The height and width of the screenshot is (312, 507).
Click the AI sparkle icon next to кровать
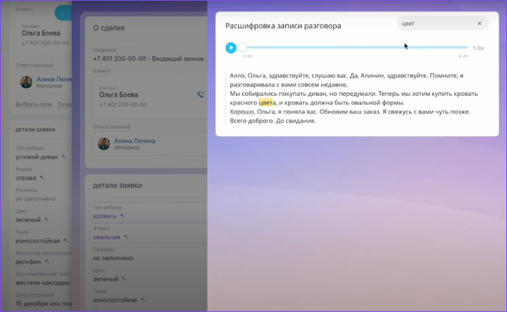click(x=122, y=215)
